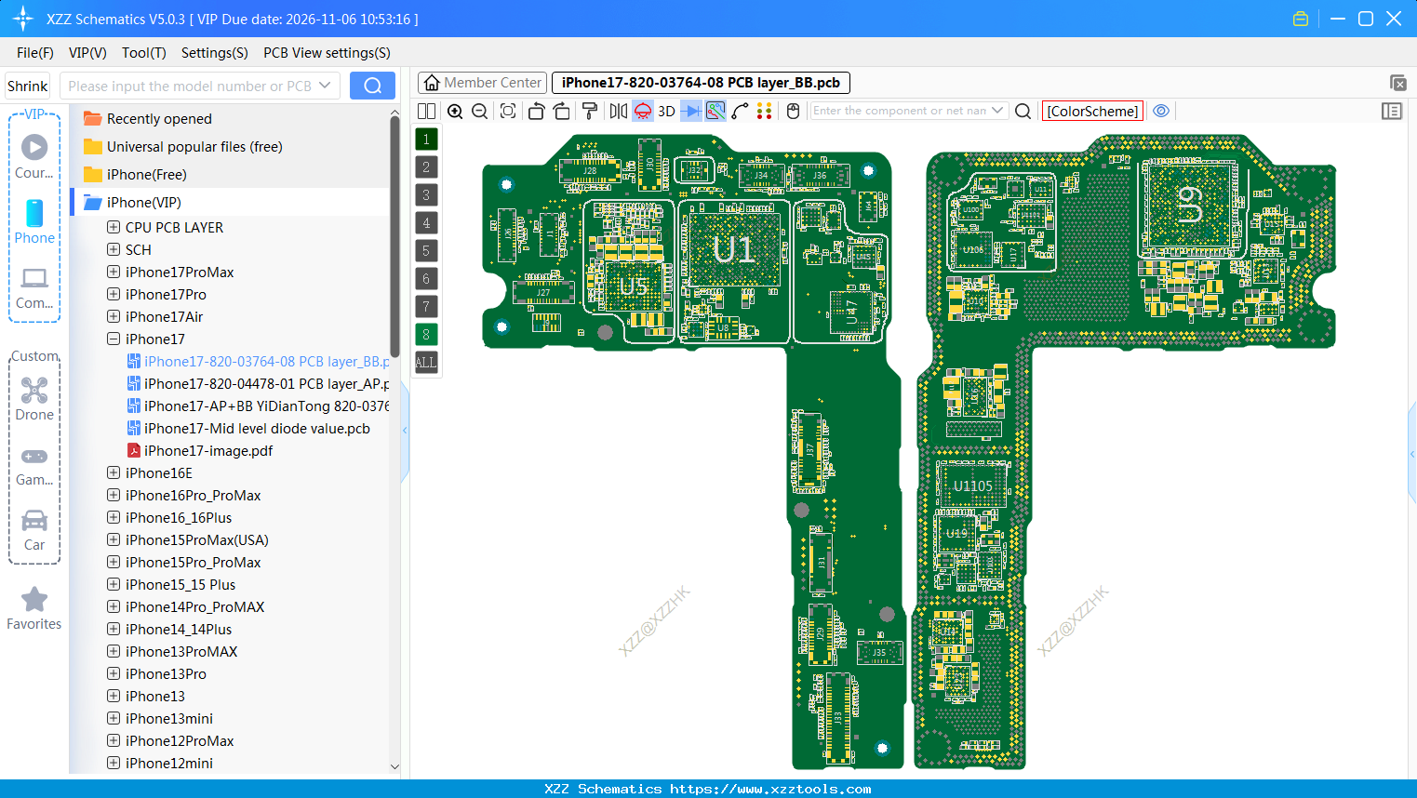Open the 3D view mode
1417x798 pixels.
[665, 111]
